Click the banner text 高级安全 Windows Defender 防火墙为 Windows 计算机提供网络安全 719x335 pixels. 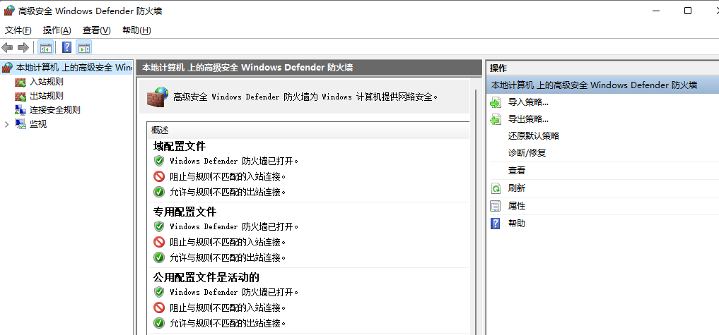(305, 97)
